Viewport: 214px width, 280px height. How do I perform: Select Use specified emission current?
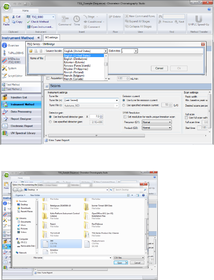[x=124, y=105]
